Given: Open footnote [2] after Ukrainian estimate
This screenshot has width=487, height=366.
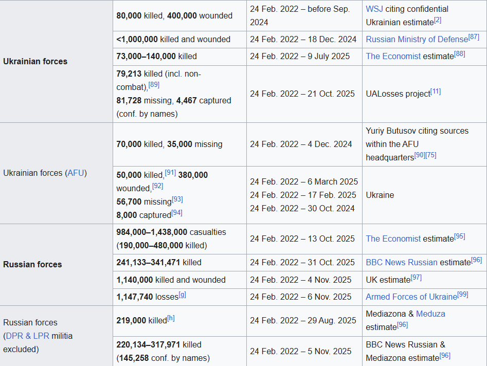Looking at the screenshot, I should [438, 20].
